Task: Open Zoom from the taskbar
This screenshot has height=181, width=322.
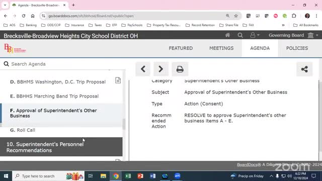Action: [x=177, y=176]
